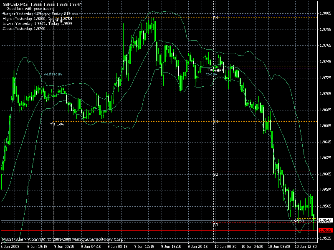
Task: Select the R1 pivot level label
Action: [x=215, y=17]
